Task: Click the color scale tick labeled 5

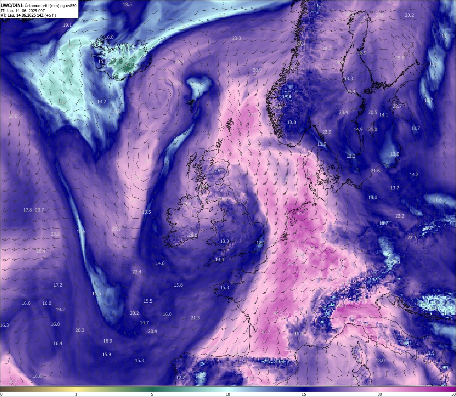Action: click(x=152, y=394)
